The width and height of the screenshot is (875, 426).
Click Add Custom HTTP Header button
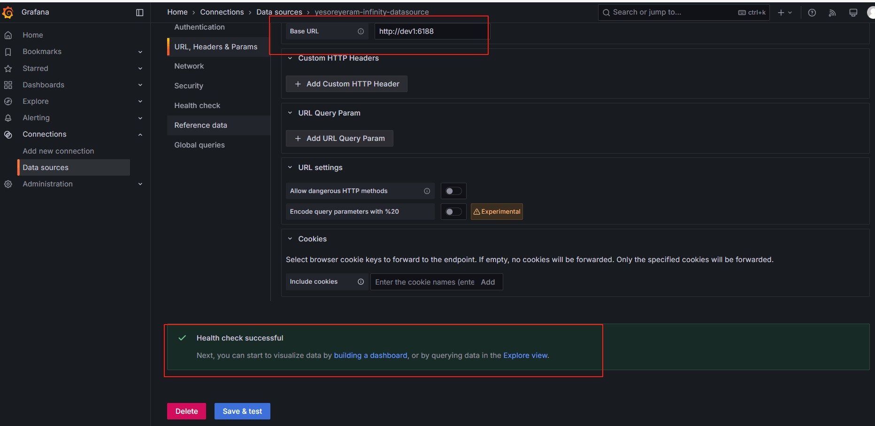pyautogui.click(x=346, y=84)
